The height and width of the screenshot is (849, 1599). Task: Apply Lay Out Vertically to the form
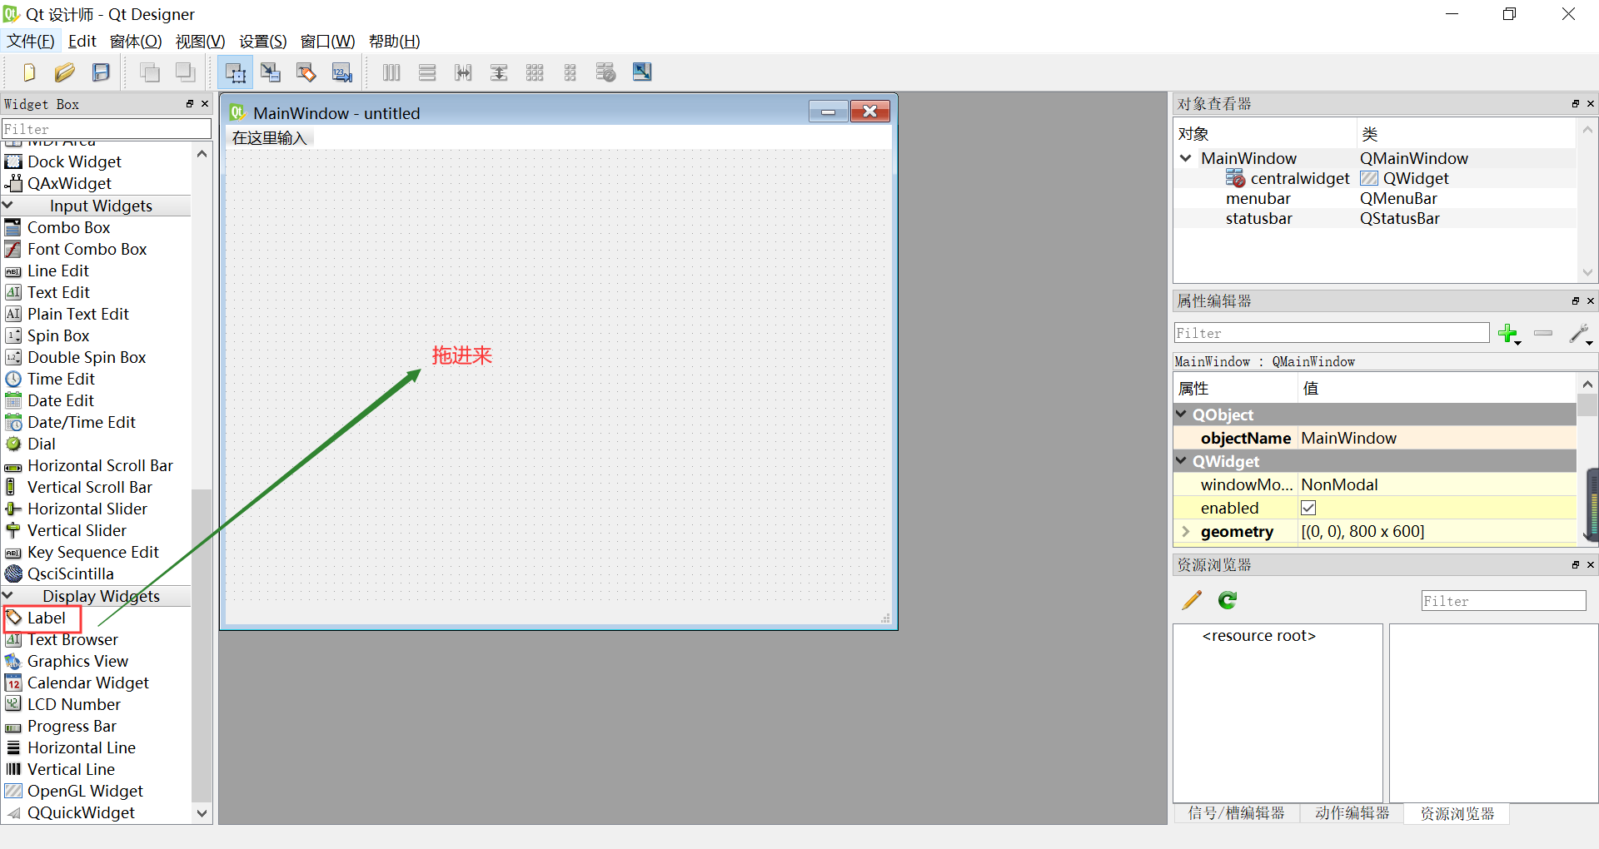[x=426, y=72]
